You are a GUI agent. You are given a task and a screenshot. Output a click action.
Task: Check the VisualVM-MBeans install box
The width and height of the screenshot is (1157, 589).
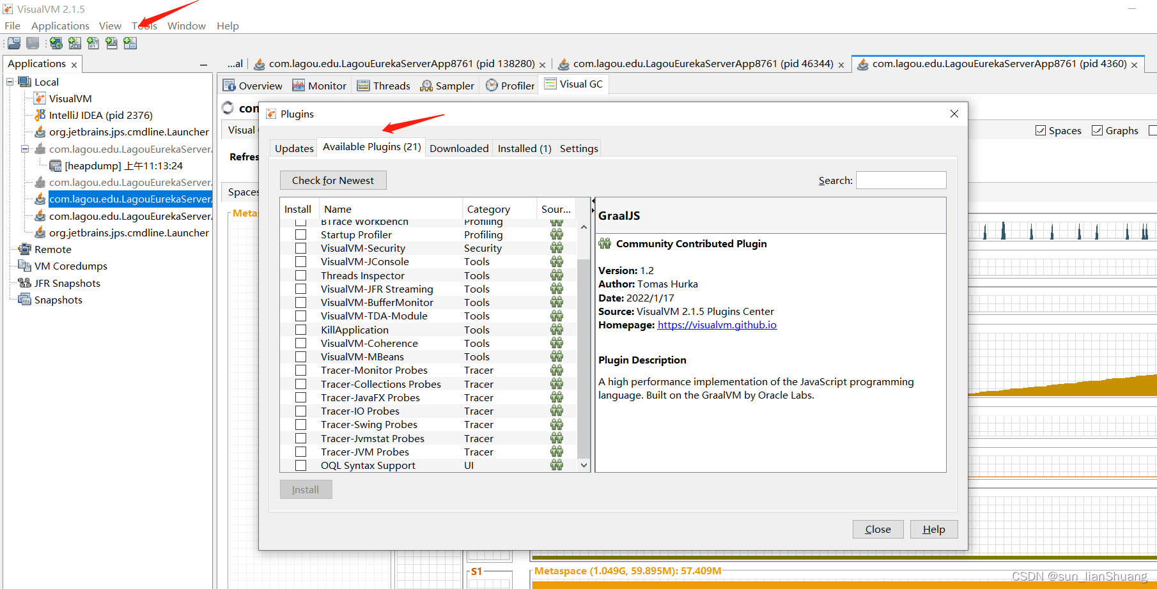[300, 356]
